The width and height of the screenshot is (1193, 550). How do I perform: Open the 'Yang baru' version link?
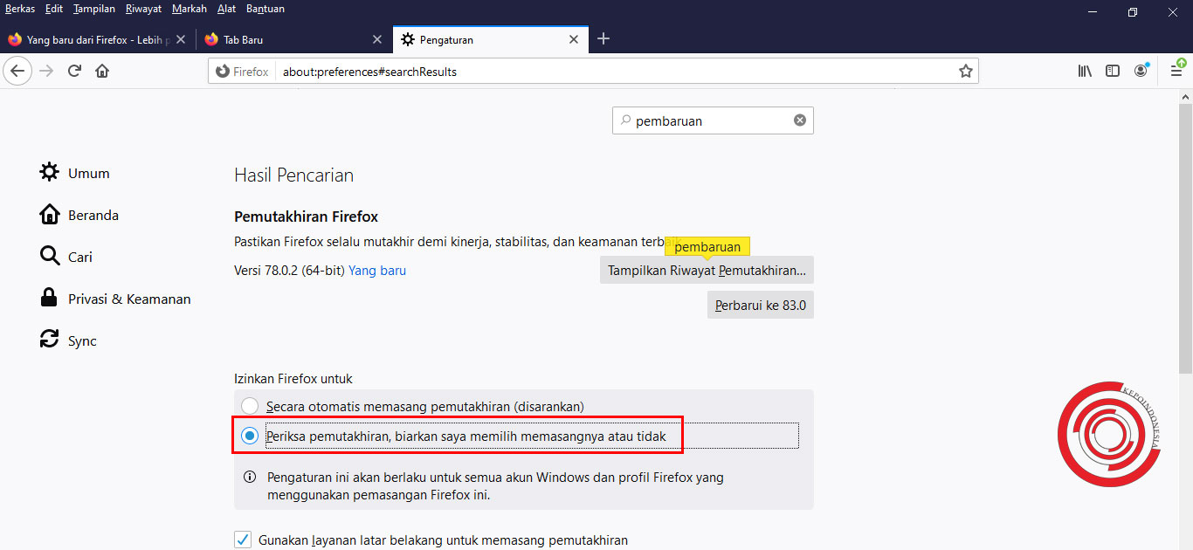[x=376, y=271]
